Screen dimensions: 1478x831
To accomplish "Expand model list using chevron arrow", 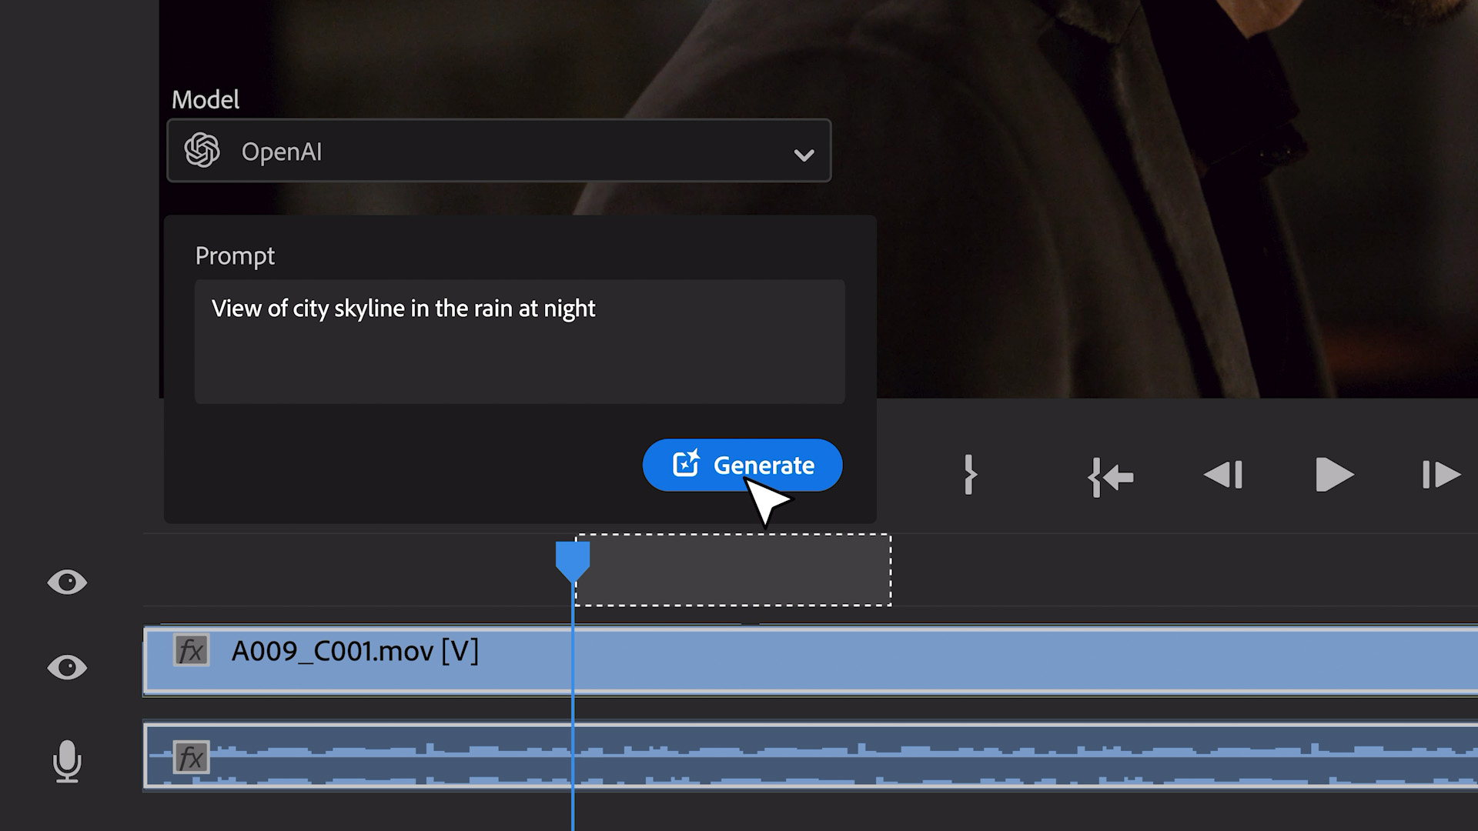I will point(804,155).
